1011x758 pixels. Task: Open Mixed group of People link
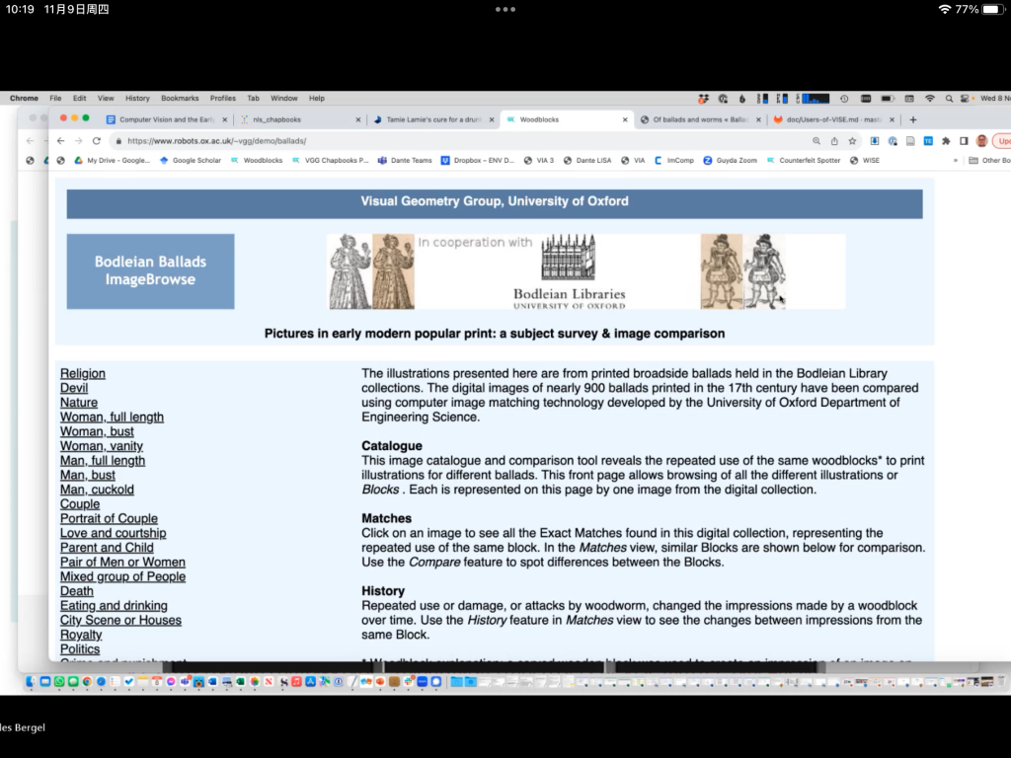click(122, 576)
